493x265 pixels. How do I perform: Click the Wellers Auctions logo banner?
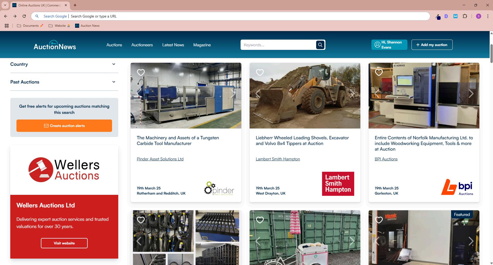pyautogui.click(x=64, y=170)
